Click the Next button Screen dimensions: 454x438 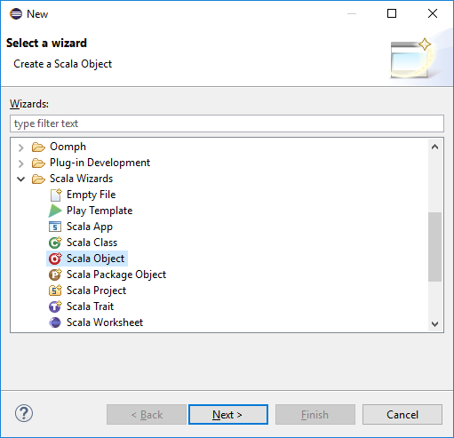228,415
